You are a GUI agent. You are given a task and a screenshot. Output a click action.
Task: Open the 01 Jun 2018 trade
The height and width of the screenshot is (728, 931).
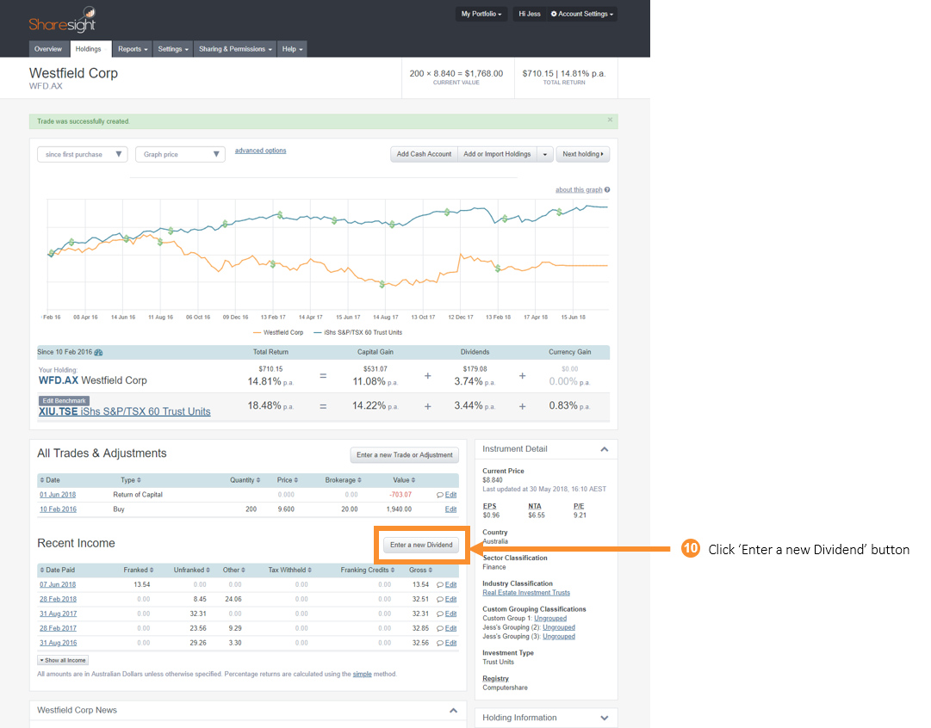point(58,495)
